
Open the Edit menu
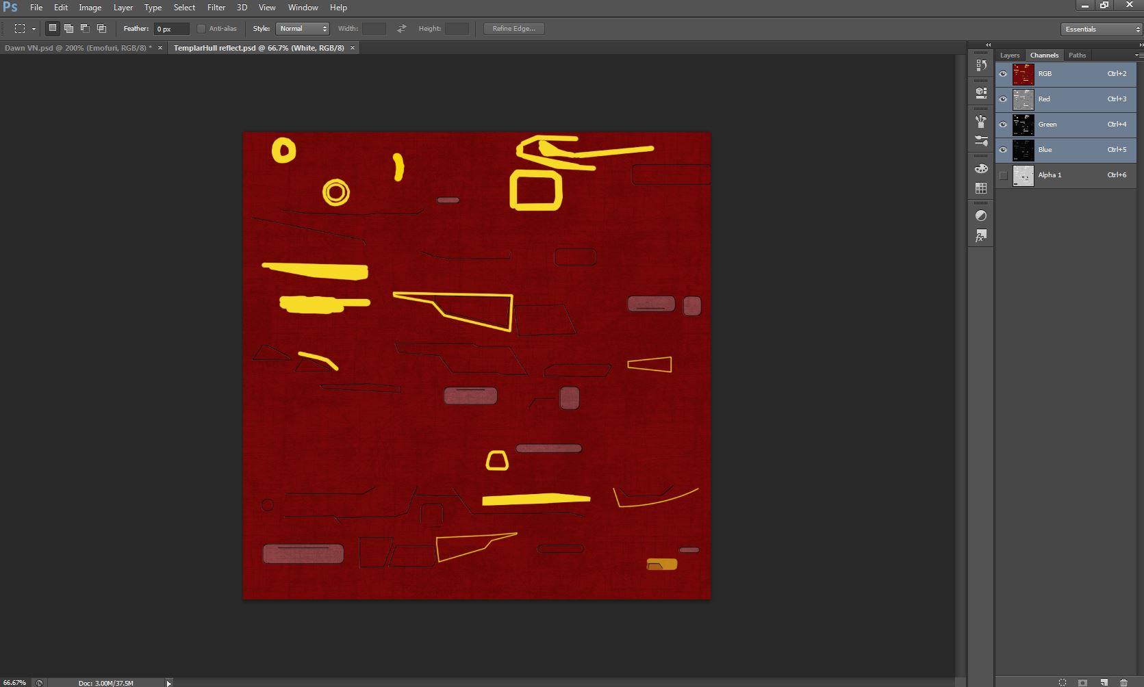[61, 8]
